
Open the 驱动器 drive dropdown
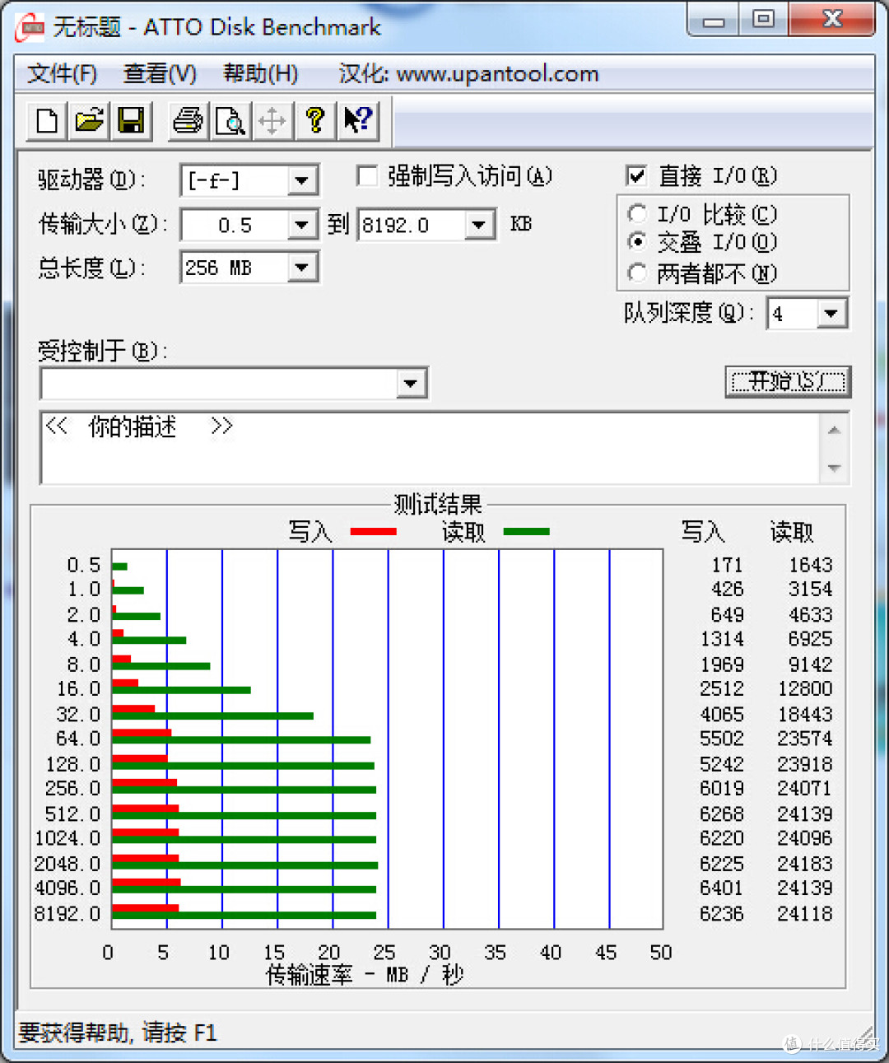301,180
